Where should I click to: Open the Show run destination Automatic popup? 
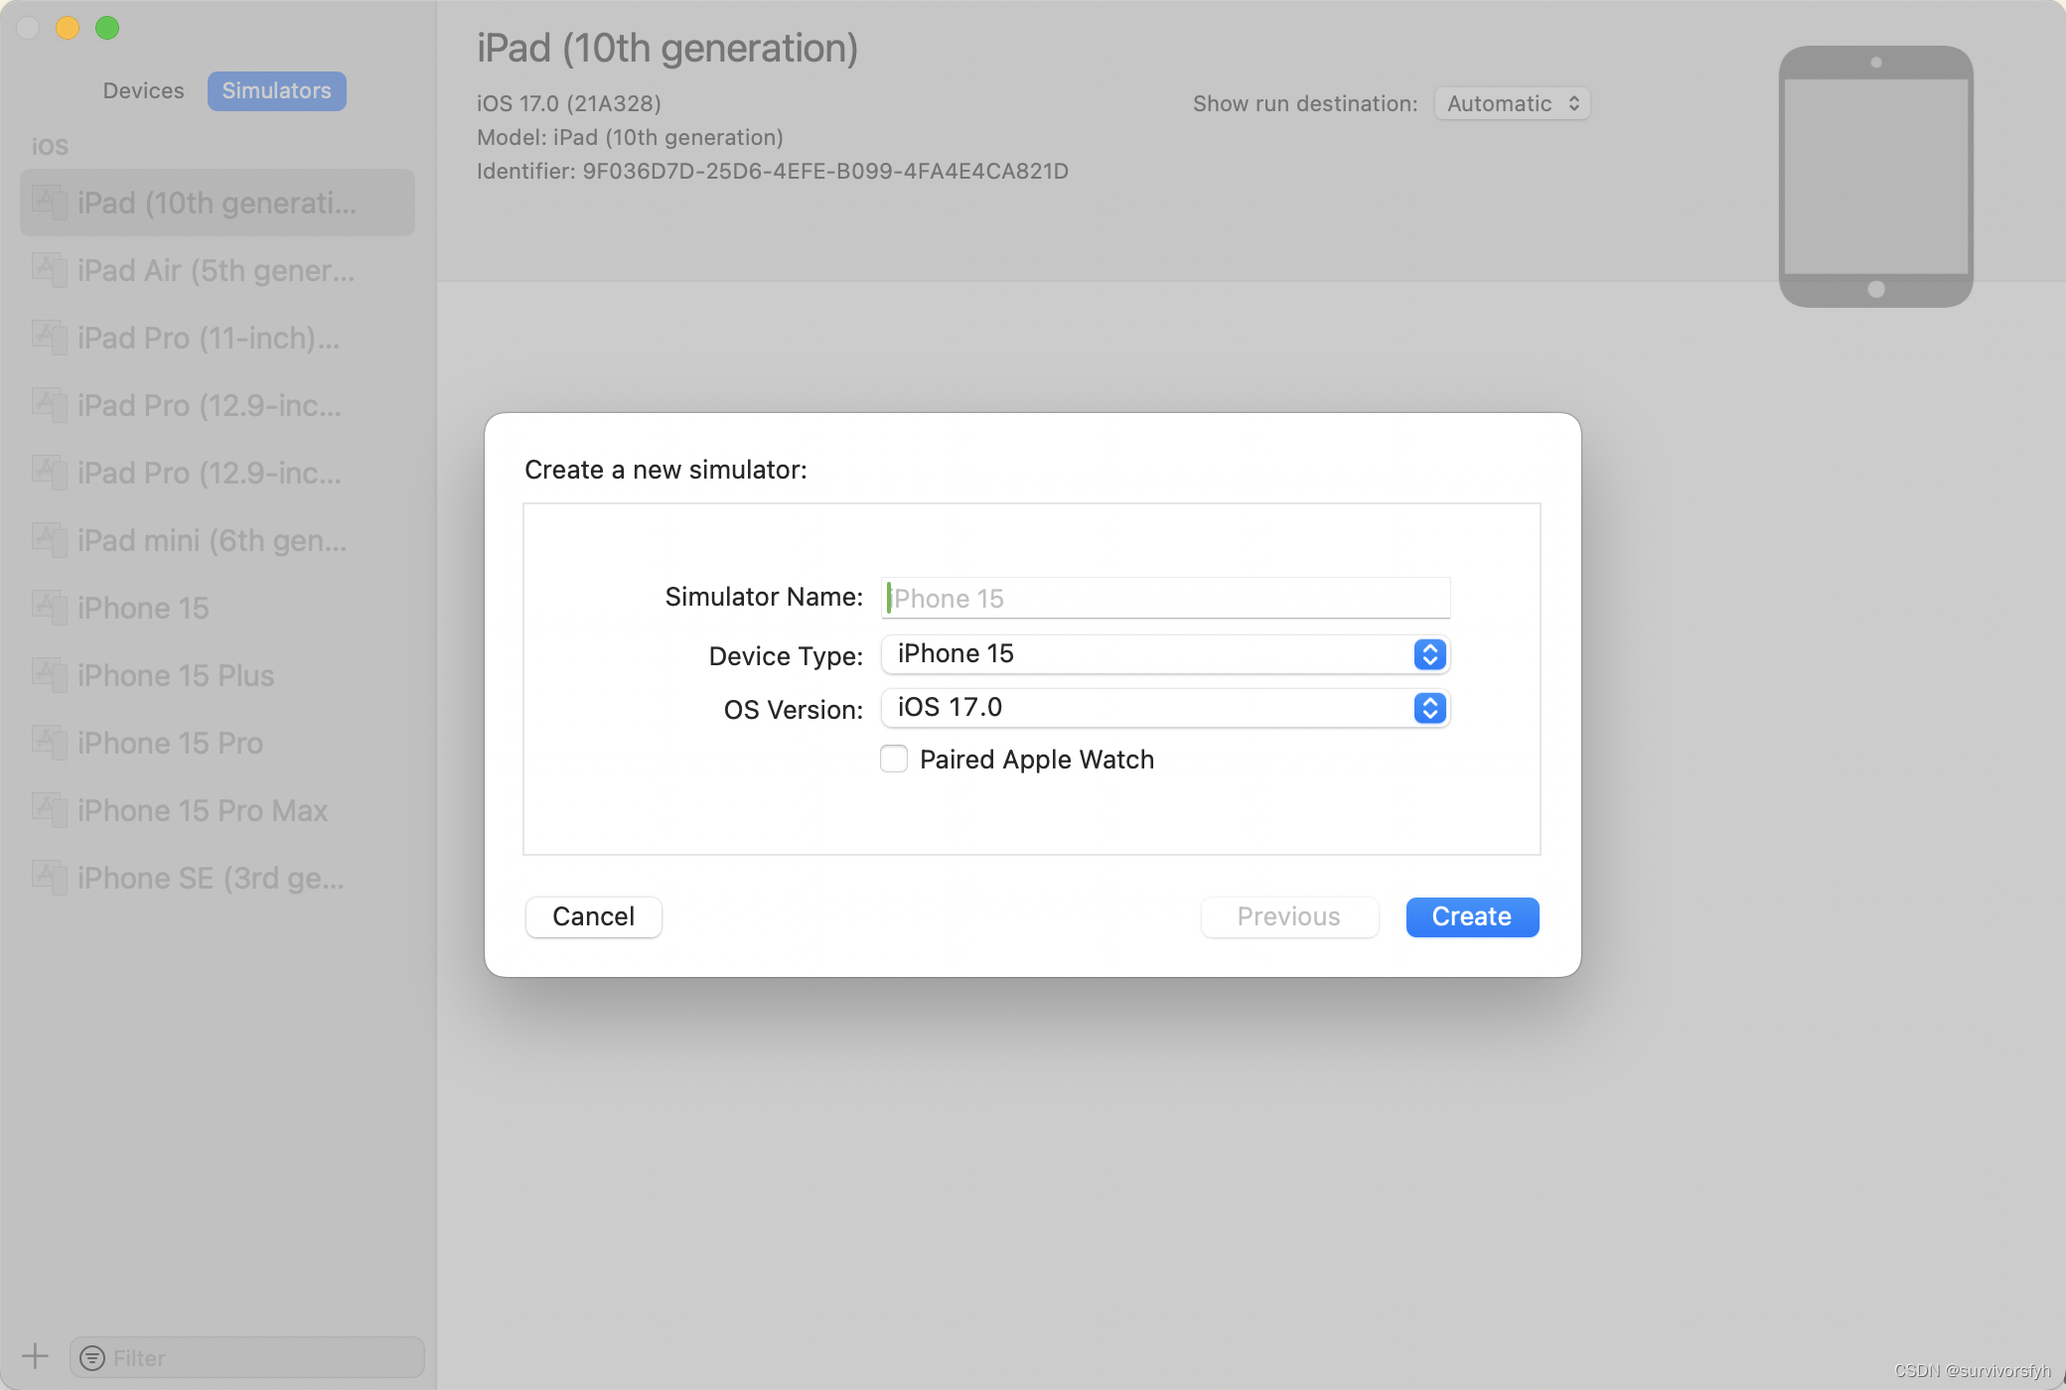tap(1512, 103)
